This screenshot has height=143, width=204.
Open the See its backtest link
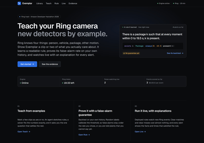175,53
